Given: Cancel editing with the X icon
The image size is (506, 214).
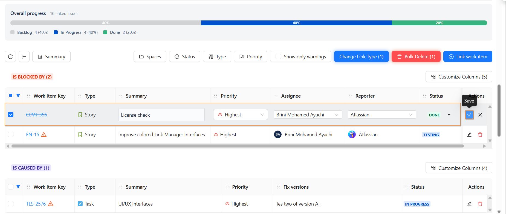Looking at the screenshot, I should click(480, 115).
